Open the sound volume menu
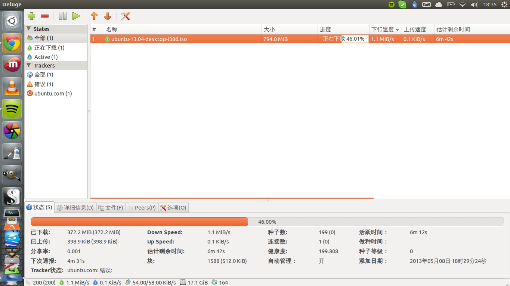510x286 pixels. coord(475,4)
